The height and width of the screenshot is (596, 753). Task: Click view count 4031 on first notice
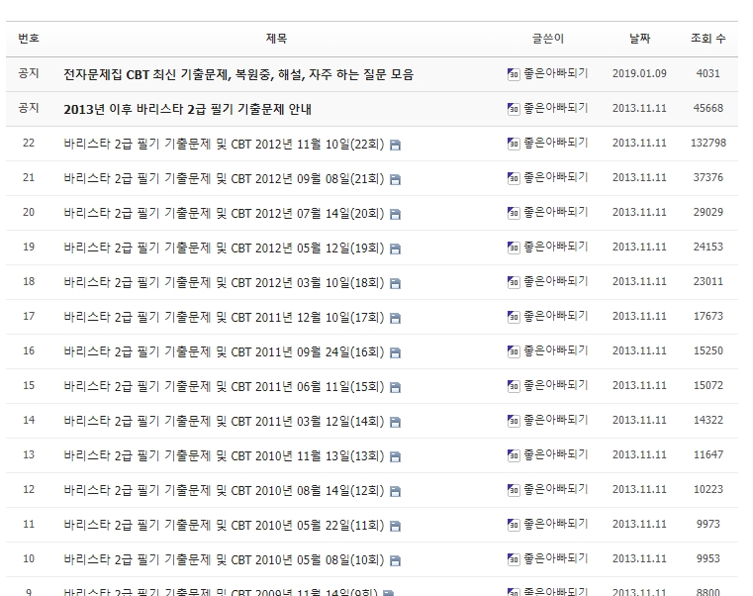pos(708,73)
